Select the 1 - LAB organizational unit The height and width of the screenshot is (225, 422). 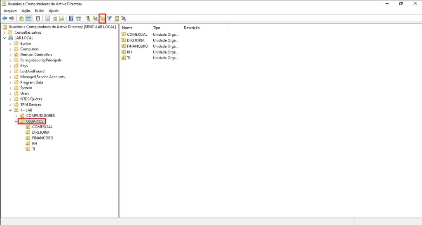click(26, 110)
